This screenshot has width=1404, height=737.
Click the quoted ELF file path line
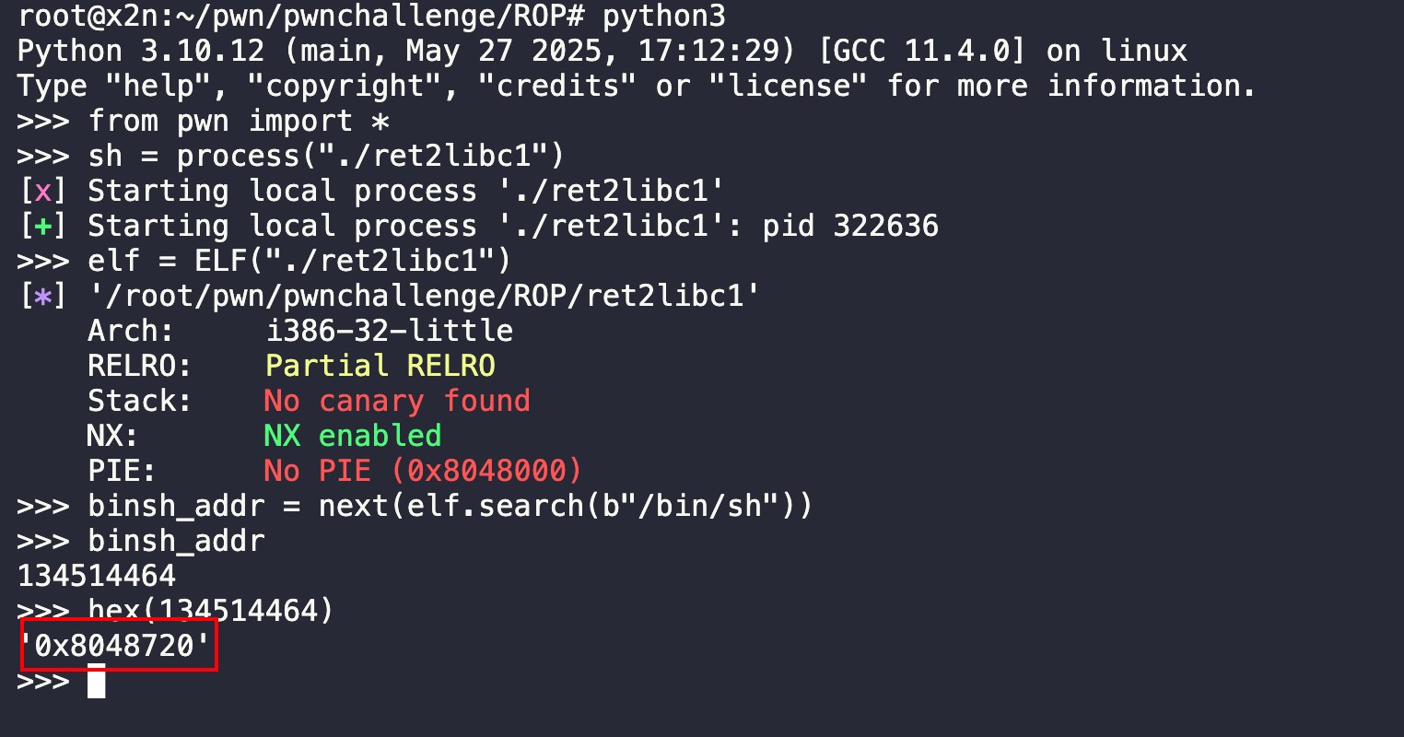point(424,296)
